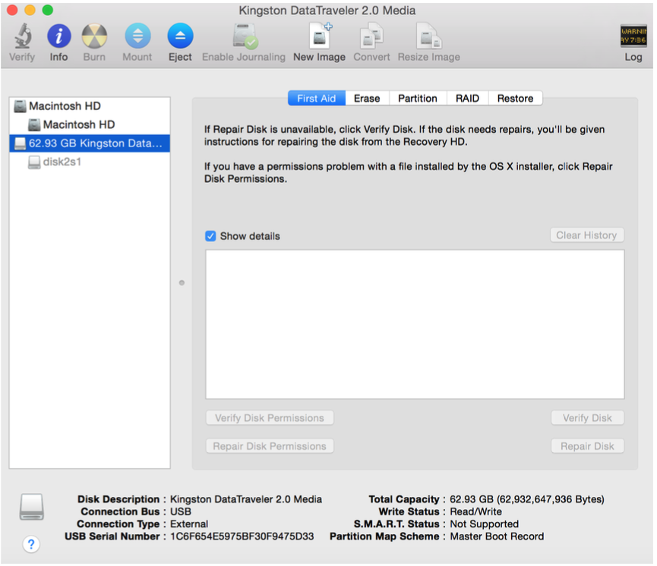The image size is (657, 566).
Task: Click the Convert toolbar icon
Action: pos(371,36)
